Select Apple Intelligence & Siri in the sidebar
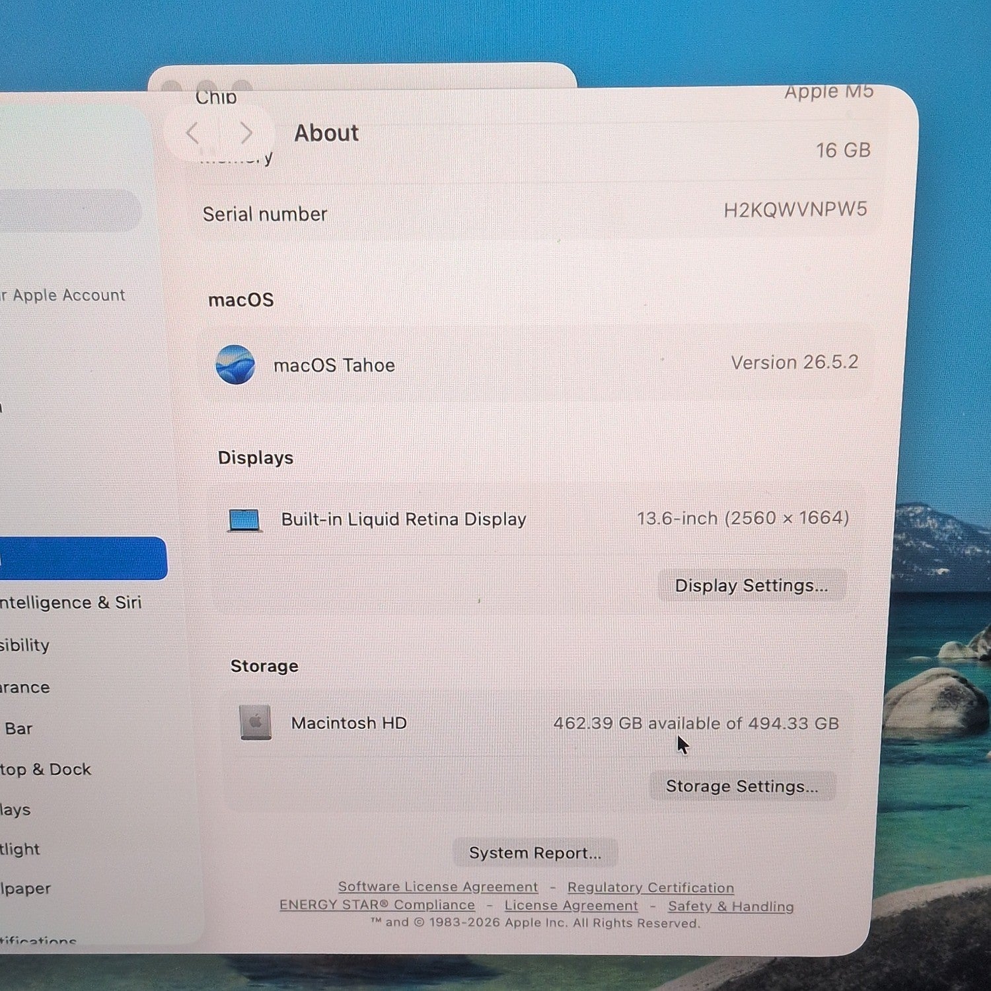991x991 pixels. [71, 603]
